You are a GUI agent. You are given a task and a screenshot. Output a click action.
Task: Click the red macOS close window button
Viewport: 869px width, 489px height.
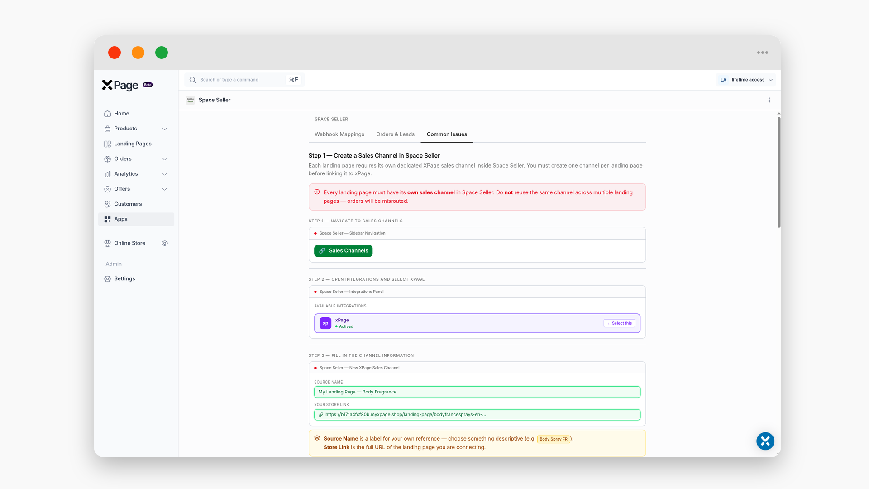coord(115,53)
